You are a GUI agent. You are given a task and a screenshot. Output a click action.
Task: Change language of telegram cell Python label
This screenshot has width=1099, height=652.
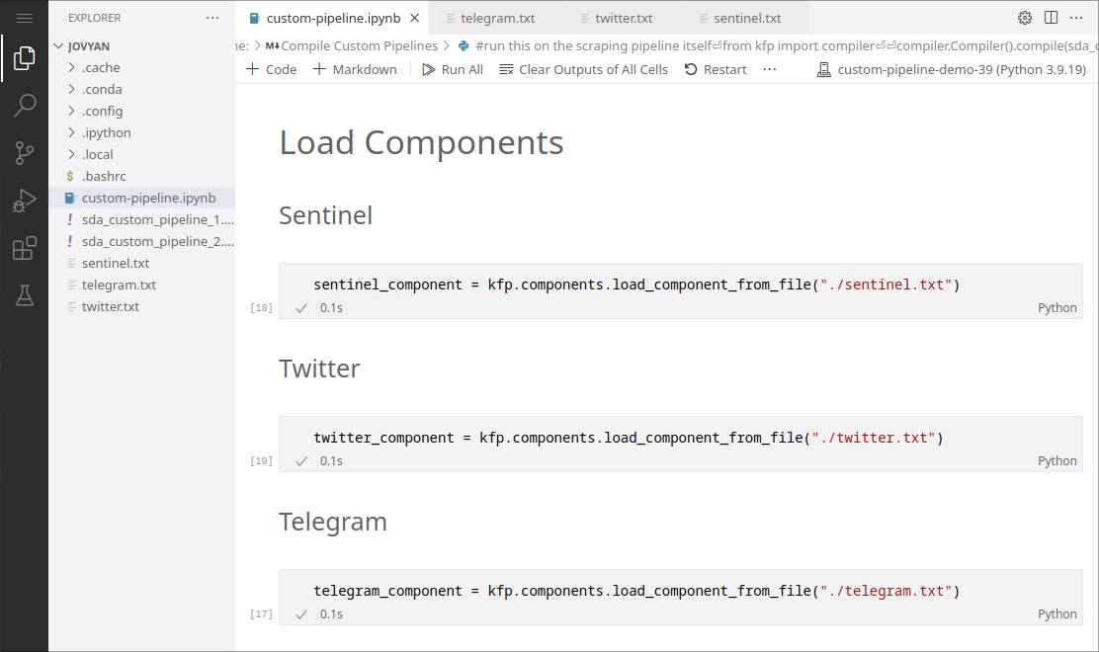pyautogui.click(x=1057, y=614)
